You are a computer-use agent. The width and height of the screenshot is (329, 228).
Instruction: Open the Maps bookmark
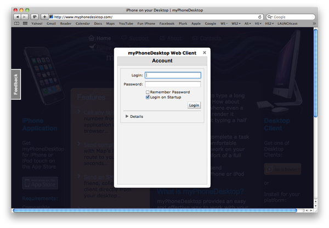click(x=110, y=24)
